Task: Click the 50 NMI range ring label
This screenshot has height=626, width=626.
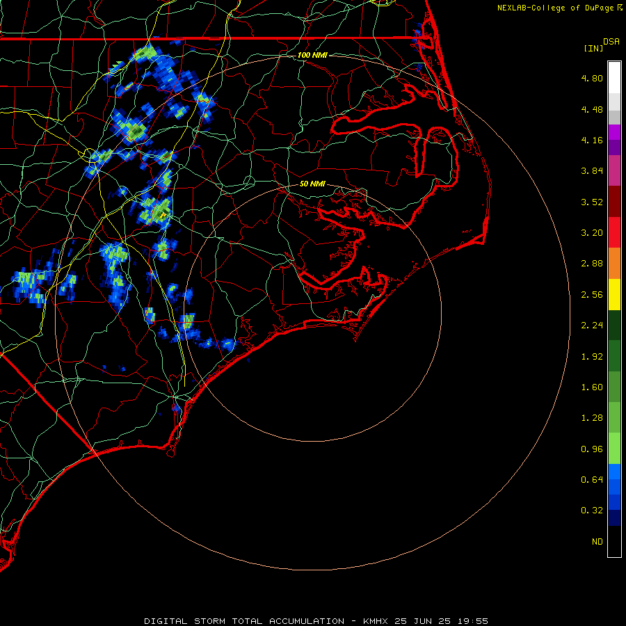Action: pyautogui.click(x=312, y=184)
